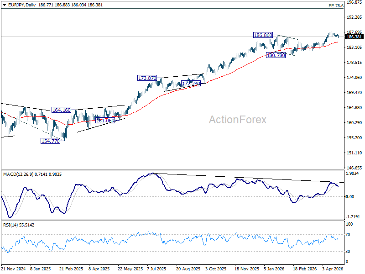
Task: Click the 192.285 price axis value
Action: (355, 17)
